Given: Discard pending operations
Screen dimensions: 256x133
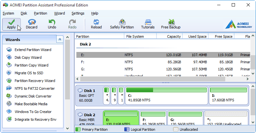Looking at the screenshot, I should (32, 24).
